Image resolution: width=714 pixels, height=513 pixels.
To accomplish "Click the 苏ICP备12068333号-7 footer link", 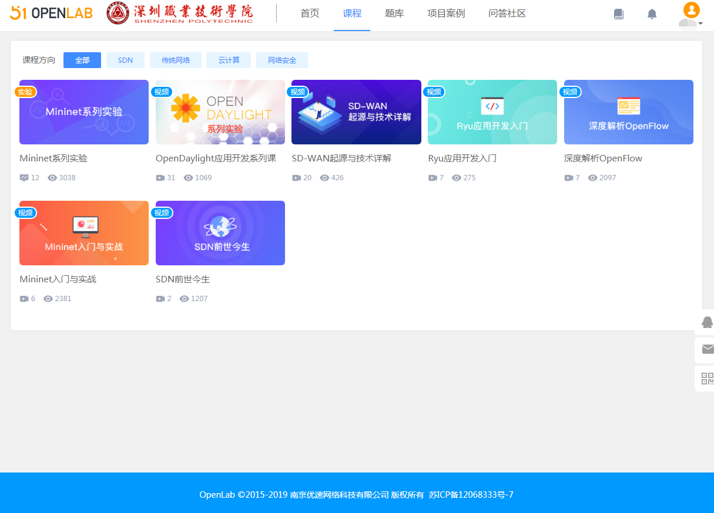I will (x=471, y=495).
